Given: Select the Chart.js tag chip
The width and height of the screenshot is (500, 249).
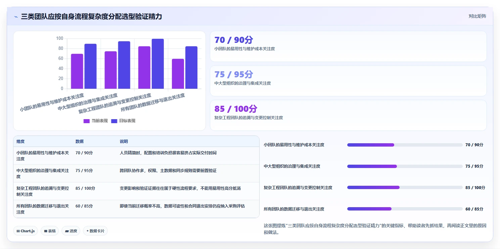Looking at the screenshot, I should (x=26, y=231).
